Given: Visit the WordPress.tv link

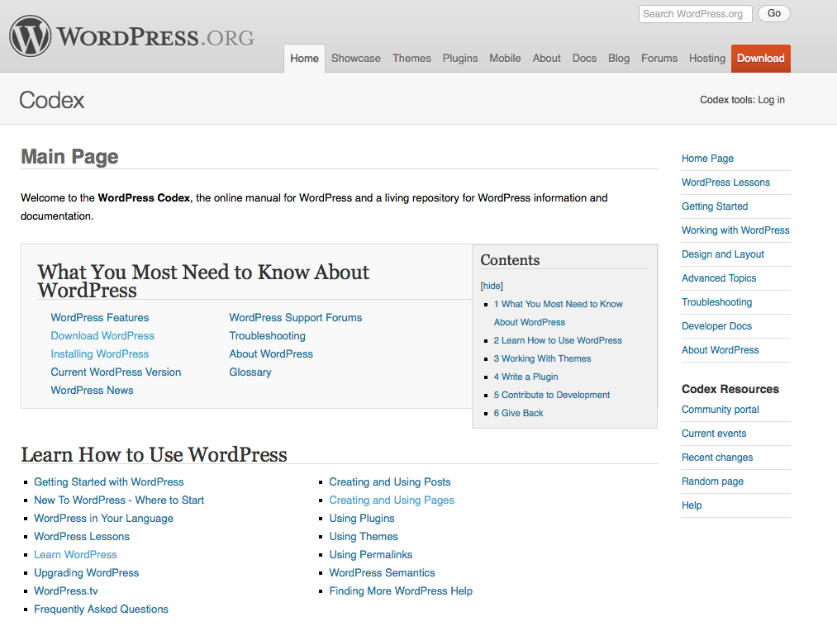Looking at the screenshot, I should coord(66,590).
